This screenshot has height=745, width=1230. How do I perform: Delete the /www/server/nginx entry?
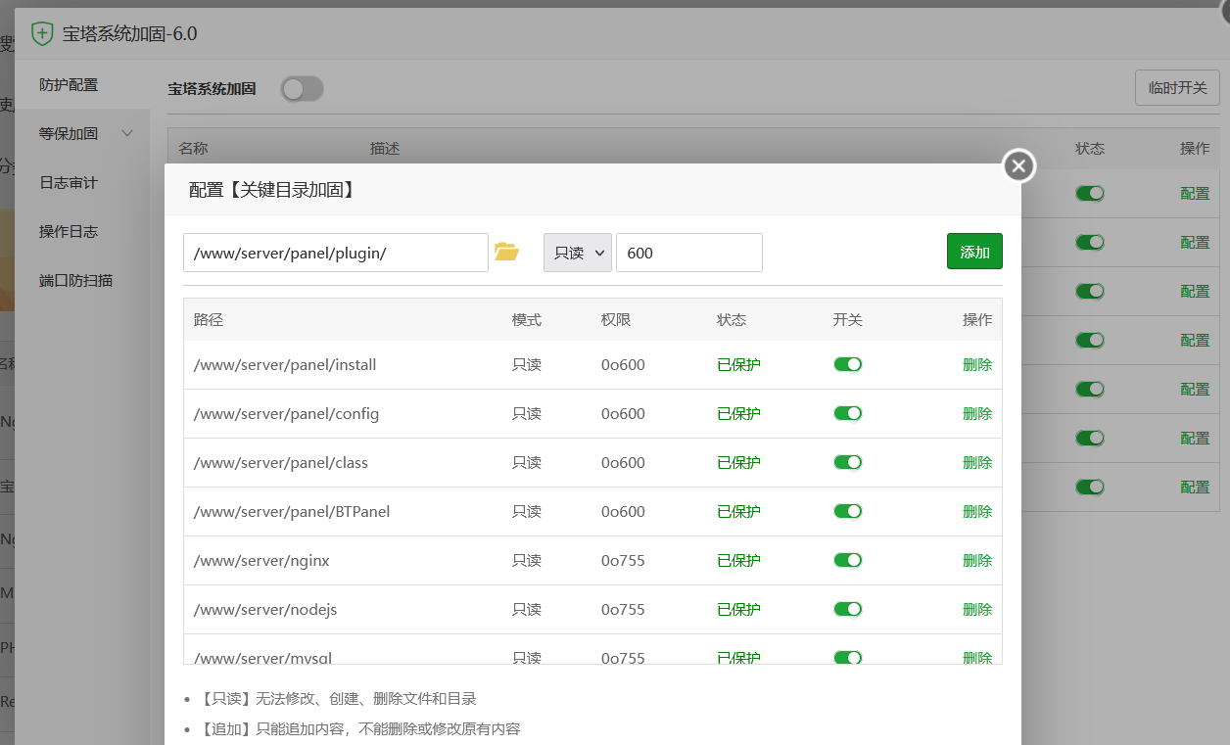(x=977, y=560)
